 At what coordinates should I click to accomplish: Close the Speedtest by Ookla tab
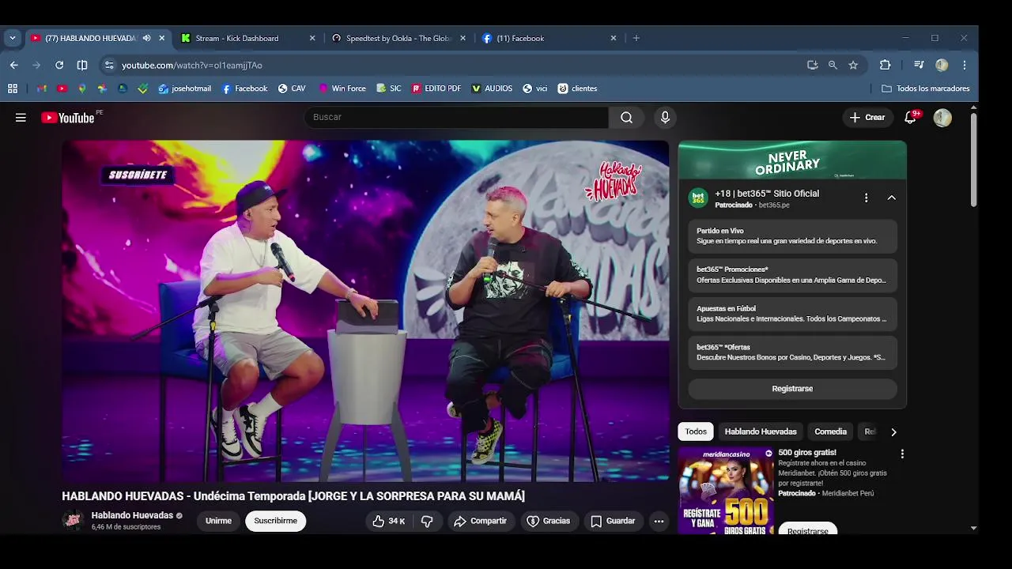pyautogui.click(x=463, y=38)
